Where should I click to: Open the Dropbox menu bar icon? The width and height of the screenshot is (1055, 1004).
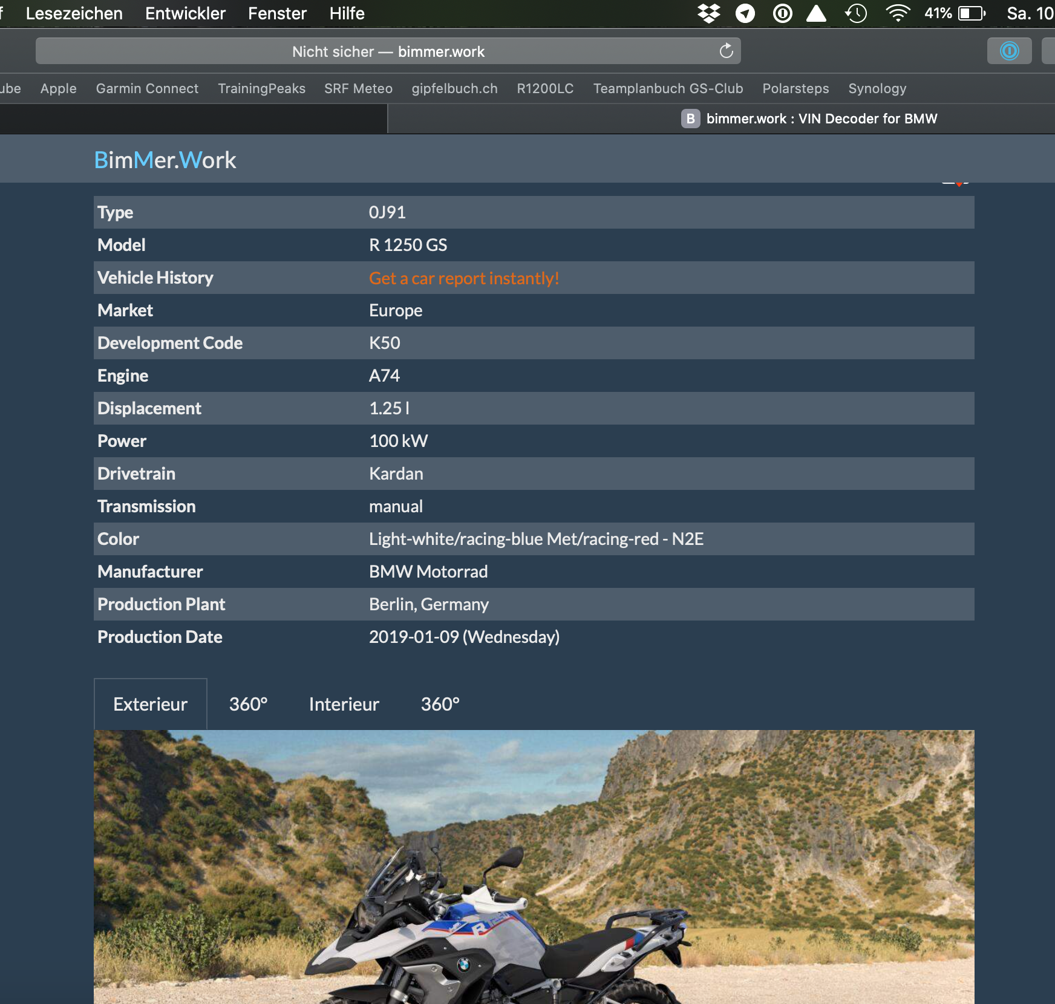click(x=708, y=13)
